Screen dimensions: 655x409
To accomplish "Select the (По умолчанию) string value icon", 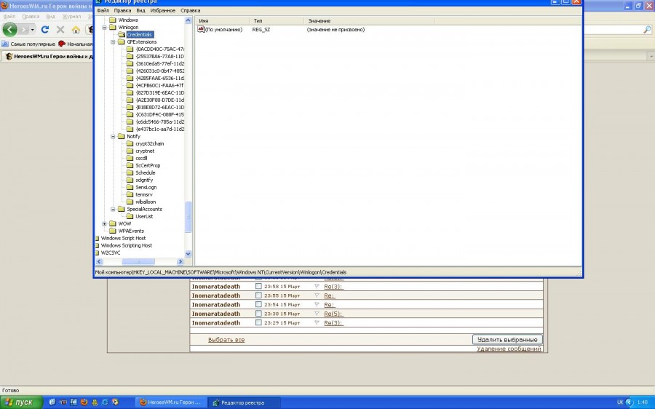I will [201, 29].
